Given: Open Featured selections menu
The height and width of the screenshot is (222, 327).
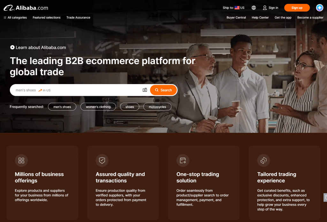Looking at the screenshot, I should point(47,18).
